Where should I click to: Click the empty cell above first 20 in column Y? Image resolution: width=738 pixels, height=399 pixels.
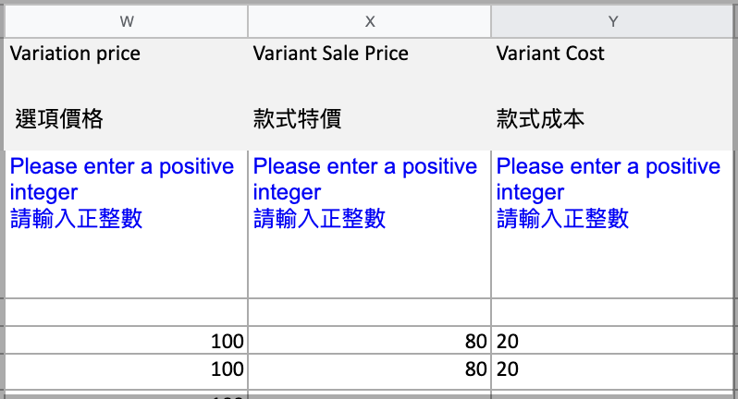pos(612,312)
